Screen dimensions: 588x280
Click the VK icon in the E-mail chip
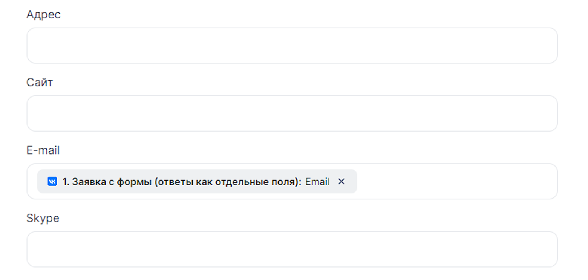pos(52,182)
